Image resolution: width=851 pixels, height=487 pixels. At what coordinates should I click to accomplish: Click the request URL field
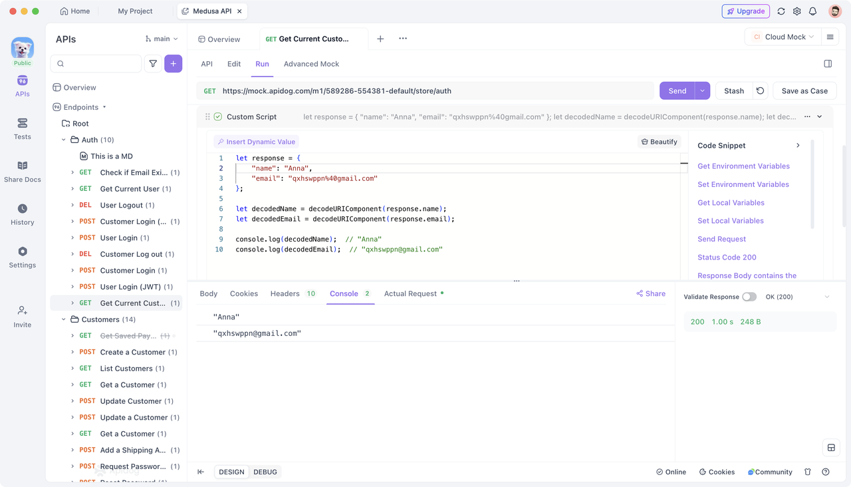pos(425,90)
